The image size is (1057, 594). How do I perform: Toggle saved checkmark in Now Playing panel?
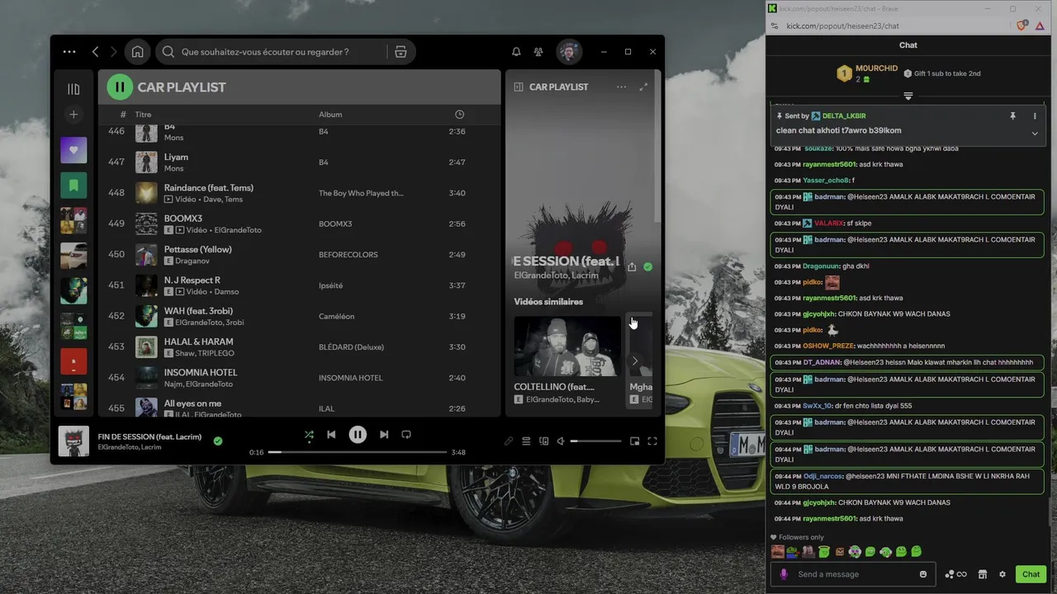647,266
